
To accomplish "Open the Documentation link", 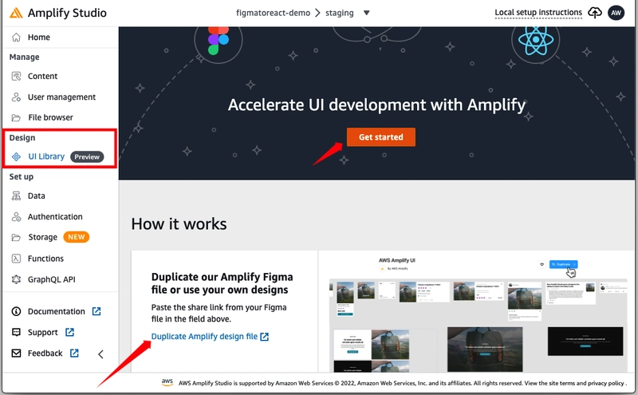I will pyautogui.click(x=56, y=311).
